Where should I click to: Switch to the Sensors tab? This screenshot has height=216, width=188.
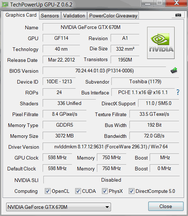50,16
